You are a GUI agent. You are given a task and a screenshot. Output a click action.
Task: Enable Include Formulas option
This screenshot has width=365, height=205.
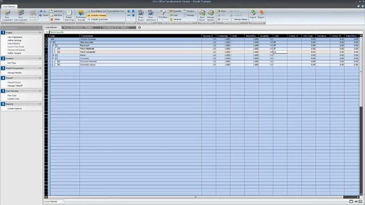pyautogui.click(x=97, y=15)
